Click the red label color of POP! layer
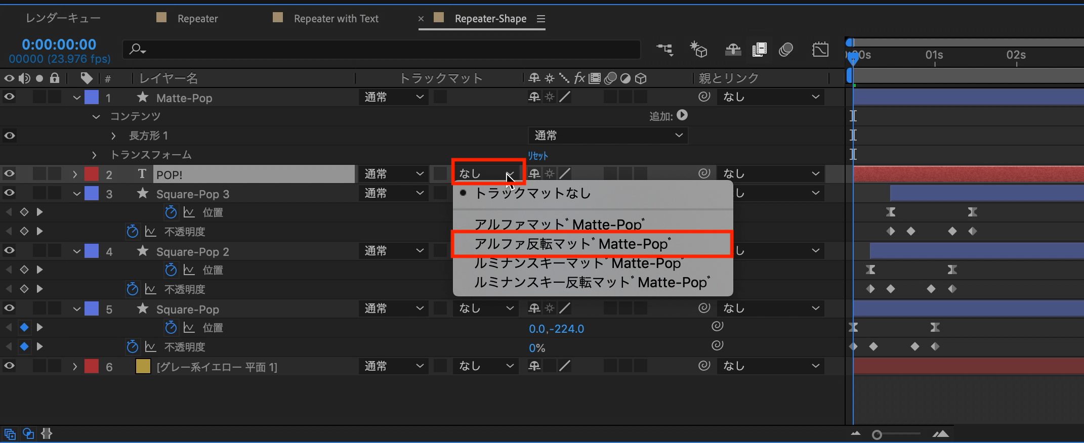Screen dimensions: 1084x443 point(91,174)
